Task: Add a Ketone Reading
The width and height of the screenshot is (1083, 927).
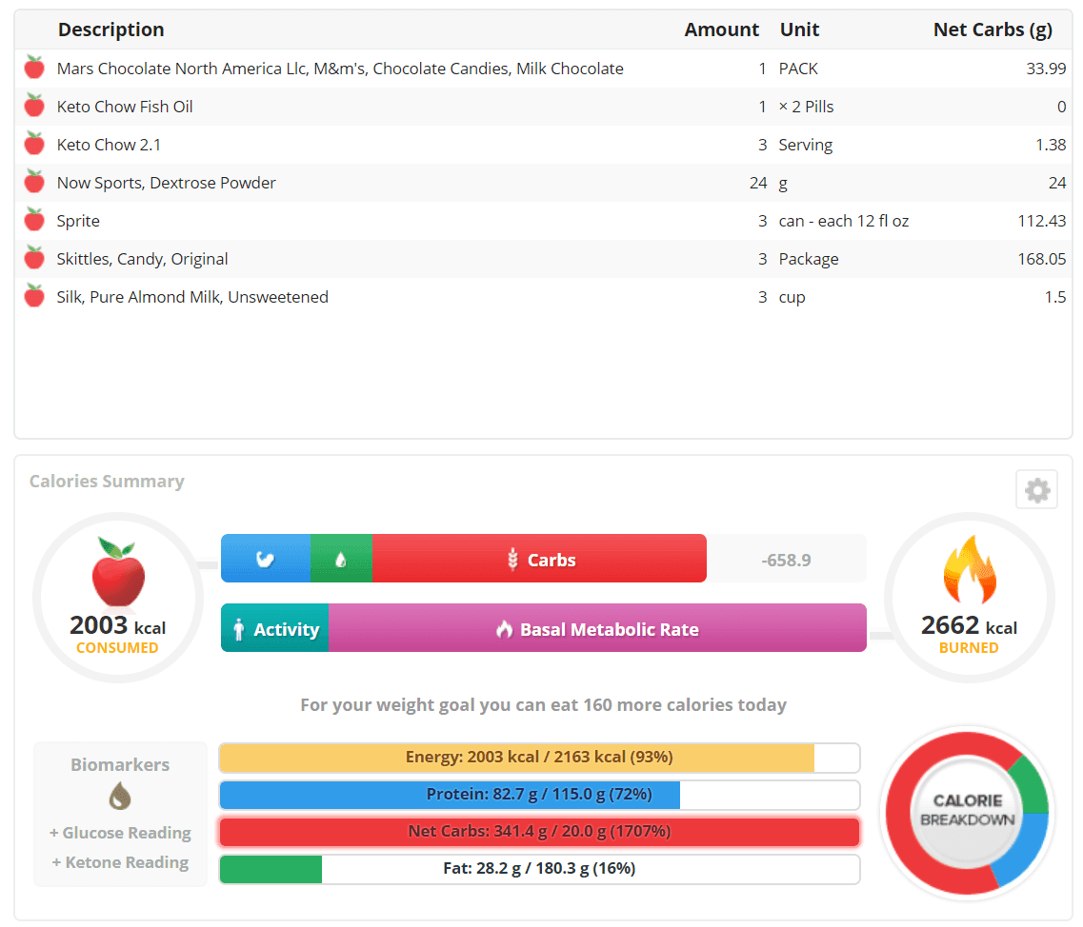Action: [120, 862]
